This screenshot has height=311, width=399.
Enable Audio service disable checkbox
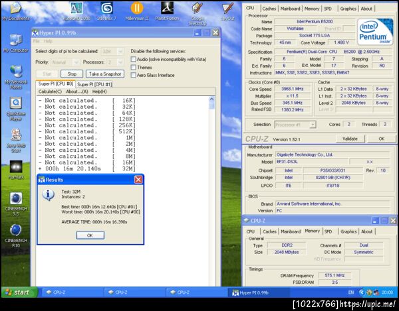pyautogui.click(x=134, y=59)
